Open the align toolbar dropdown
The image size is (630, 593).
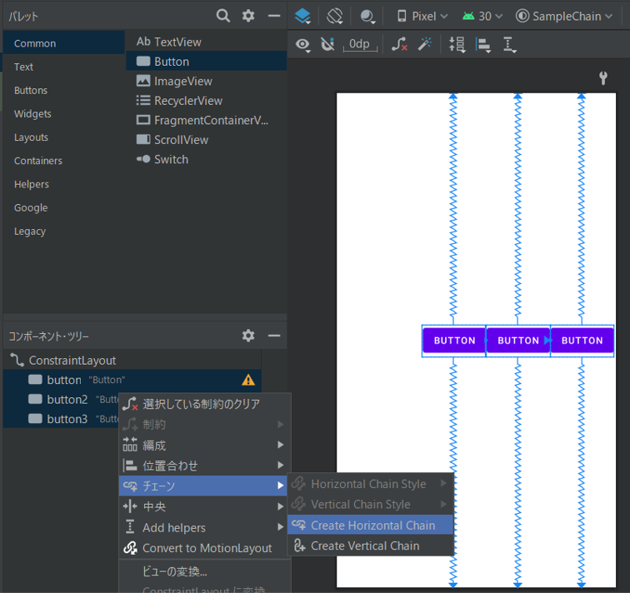pos(483,45)
